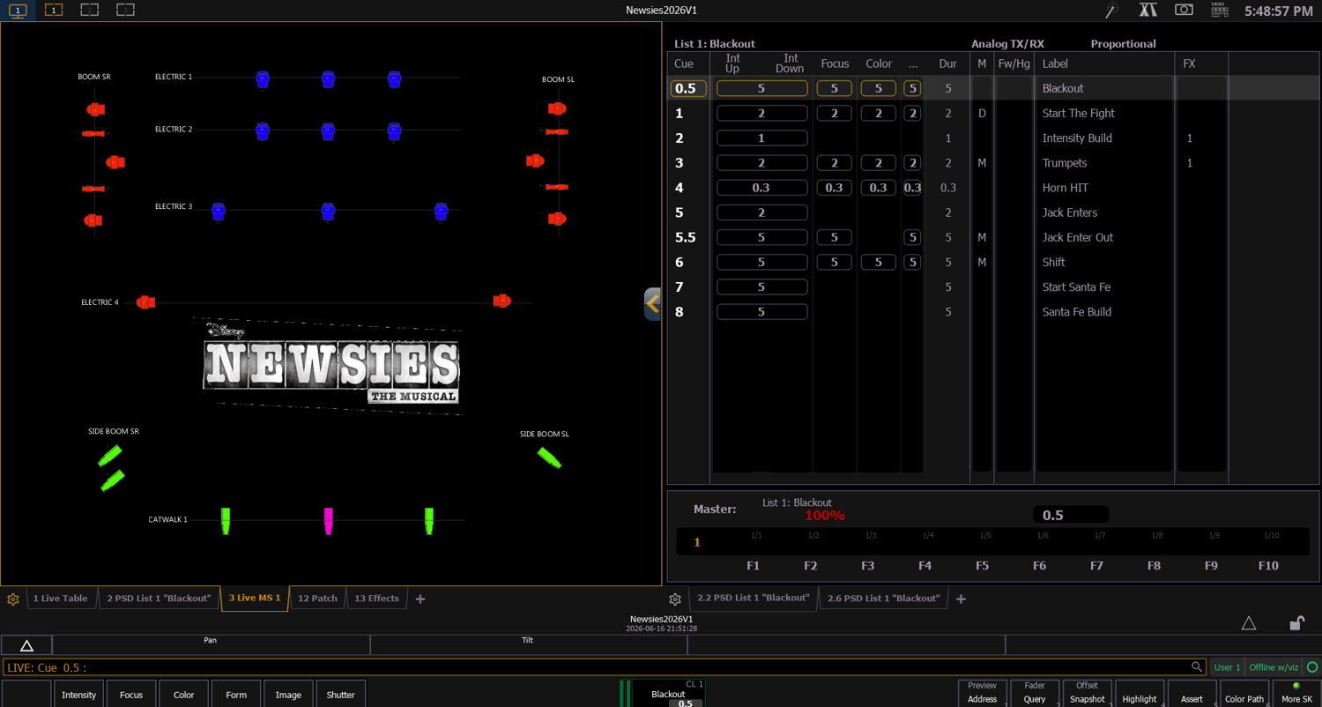Select the leftmost blue fixture on Electric 2

[263, 131]
